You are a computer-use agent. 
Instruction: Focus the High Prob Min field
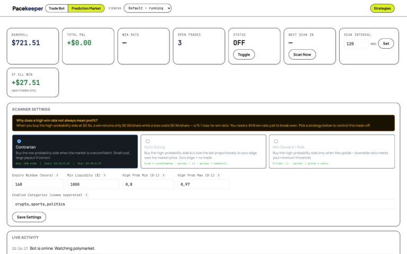click(x=148, y=184)
